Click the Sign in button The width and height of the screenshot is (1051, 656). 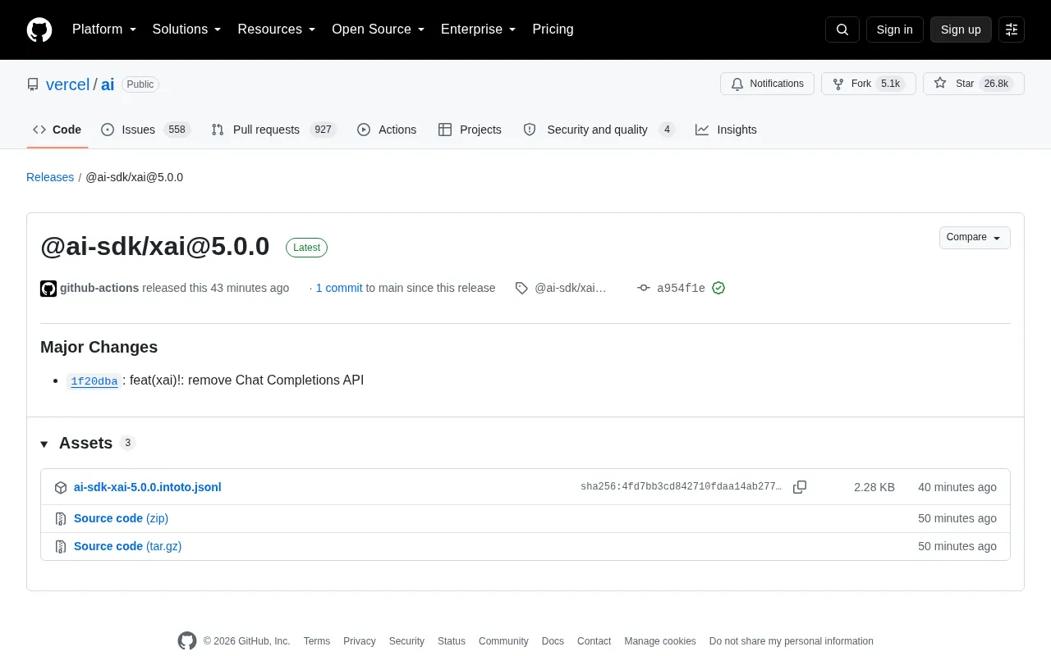click(x=894, y=30)
